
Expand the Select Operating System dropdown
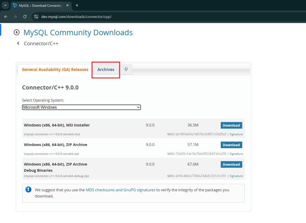coord(81,107)
